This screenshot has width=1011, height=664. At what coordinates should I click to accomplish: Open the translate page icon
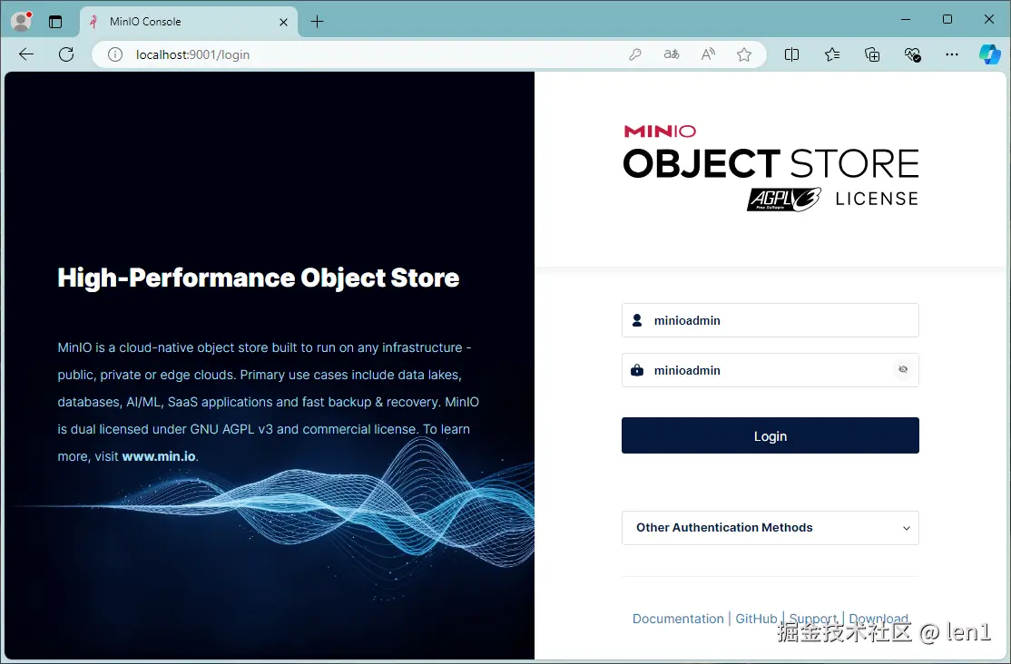672,54
